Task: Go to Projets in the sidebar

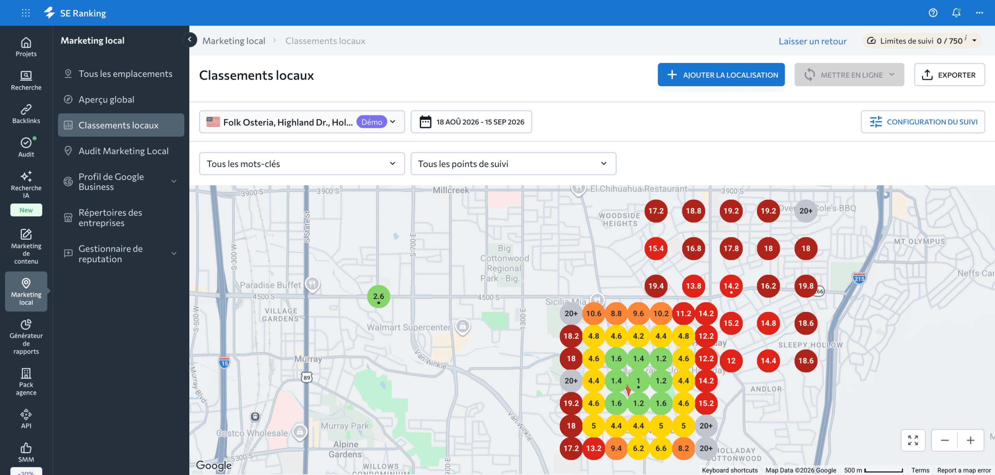Action: click(x=26, y=47)
